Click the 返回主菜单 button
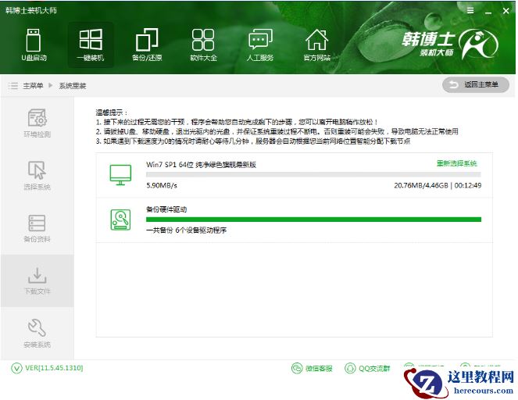518x400 pixels. tap(475, 85)
